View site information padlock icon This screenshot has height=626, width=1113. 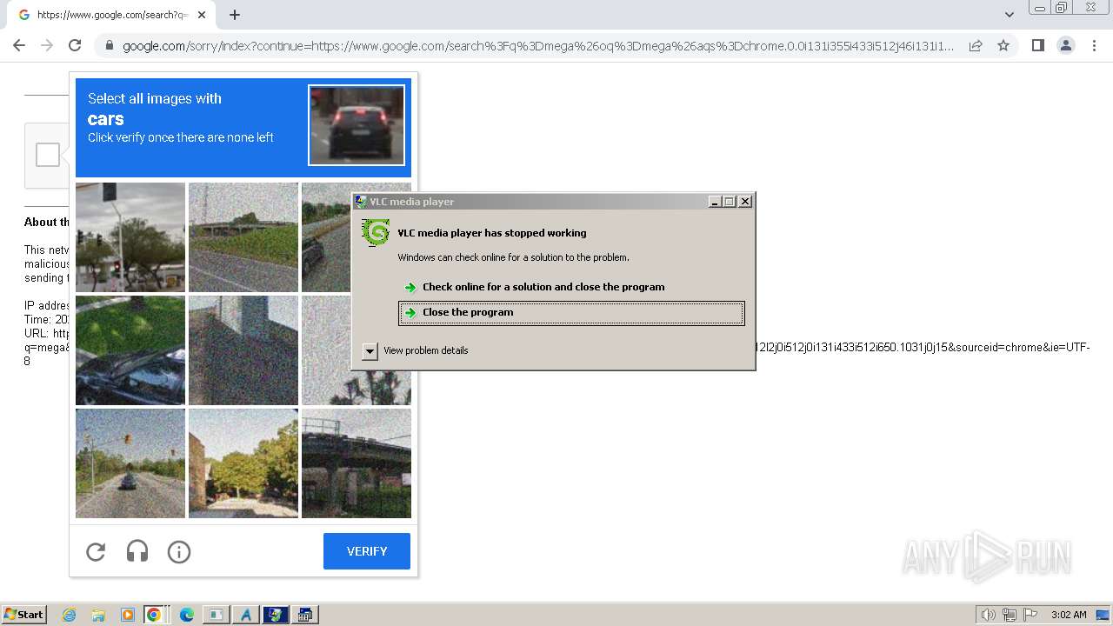110,45
